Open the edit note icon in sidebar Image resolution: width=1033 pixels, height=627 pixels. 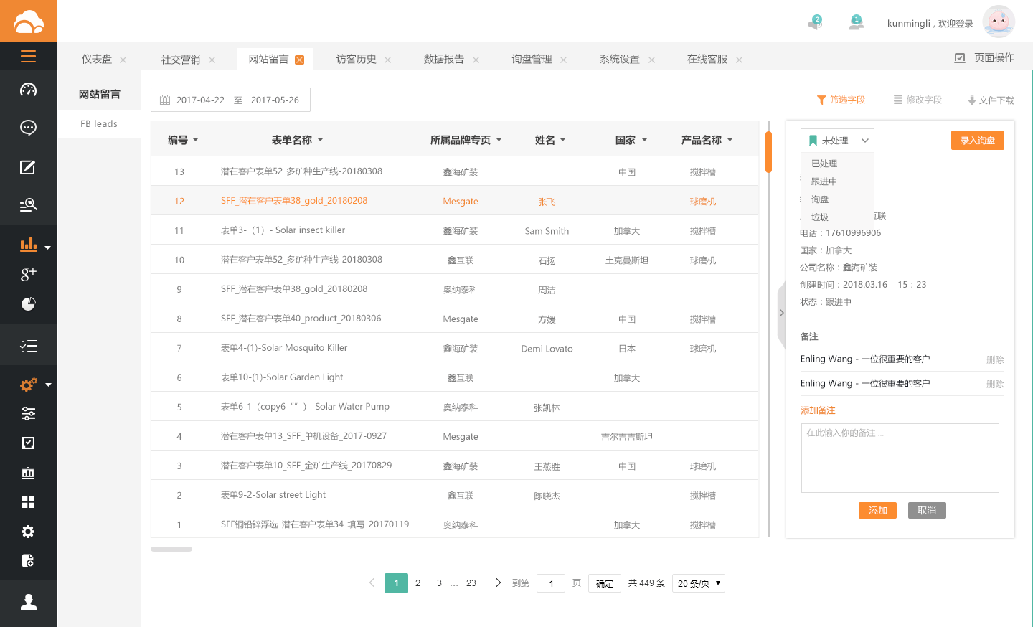coord(28,167)
